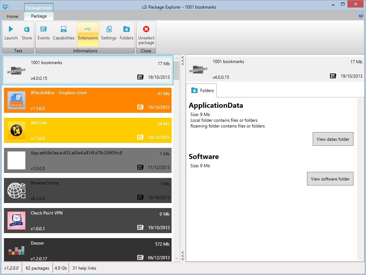This screenshot has height=275, width=366.
Task: Click the package list scrollbar thumb
Action: pyautogui.click(x=177, y=71)
